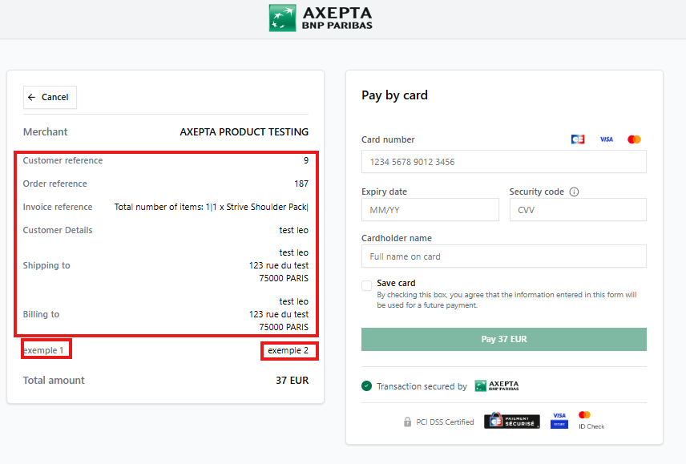
Task: Click into the CVV security code field
Action: 578,210
